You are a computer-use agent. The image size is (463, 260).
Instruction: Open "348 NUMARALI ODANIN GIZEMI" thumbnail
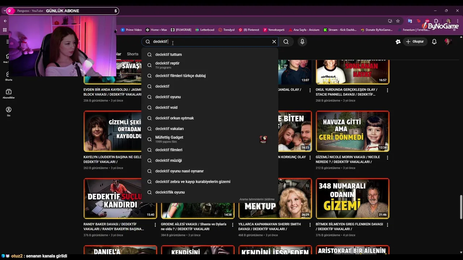(x=352, y=198)
